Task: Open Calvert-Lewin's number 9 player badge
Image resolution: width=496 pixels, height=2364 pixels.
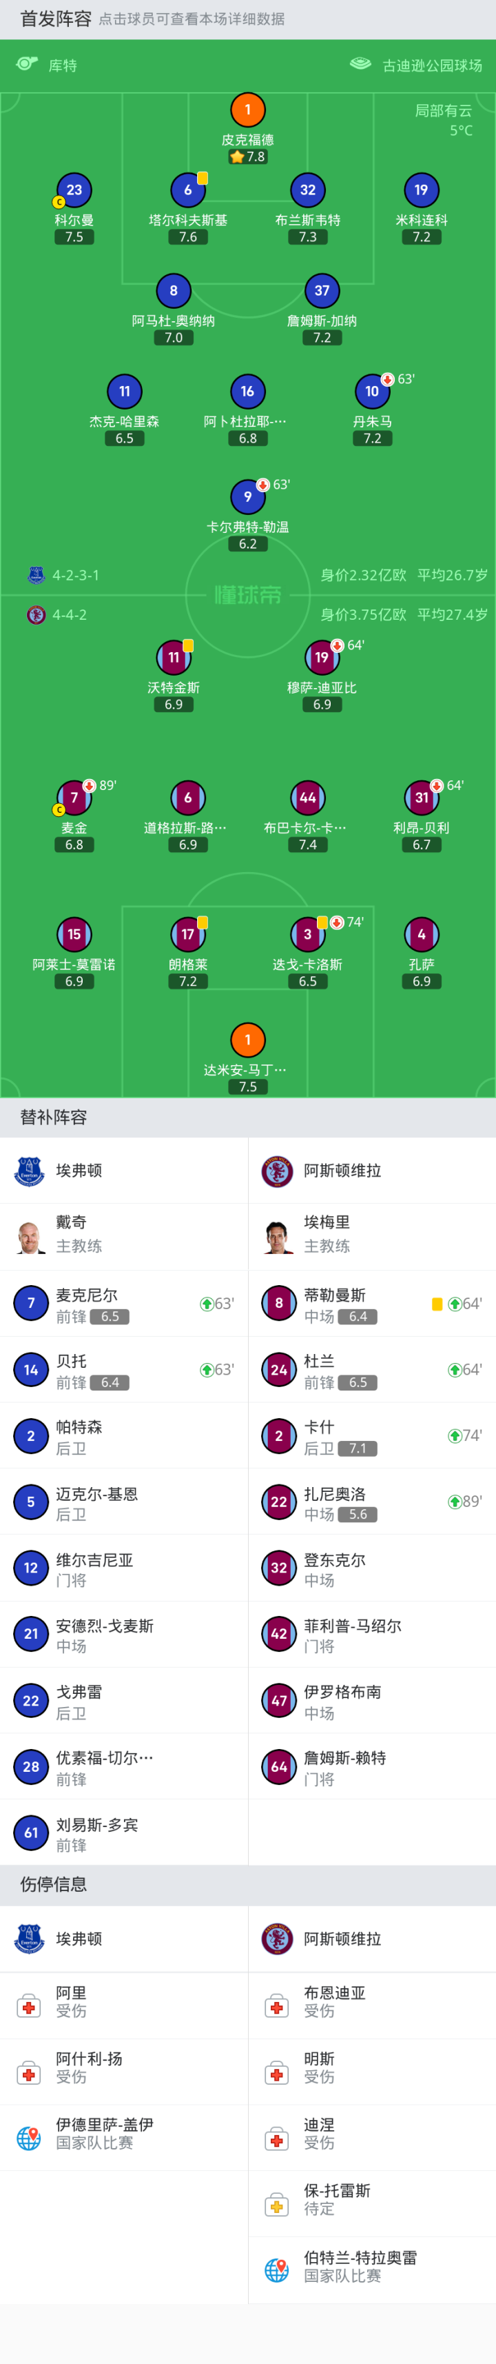Action: coord(247,496)
